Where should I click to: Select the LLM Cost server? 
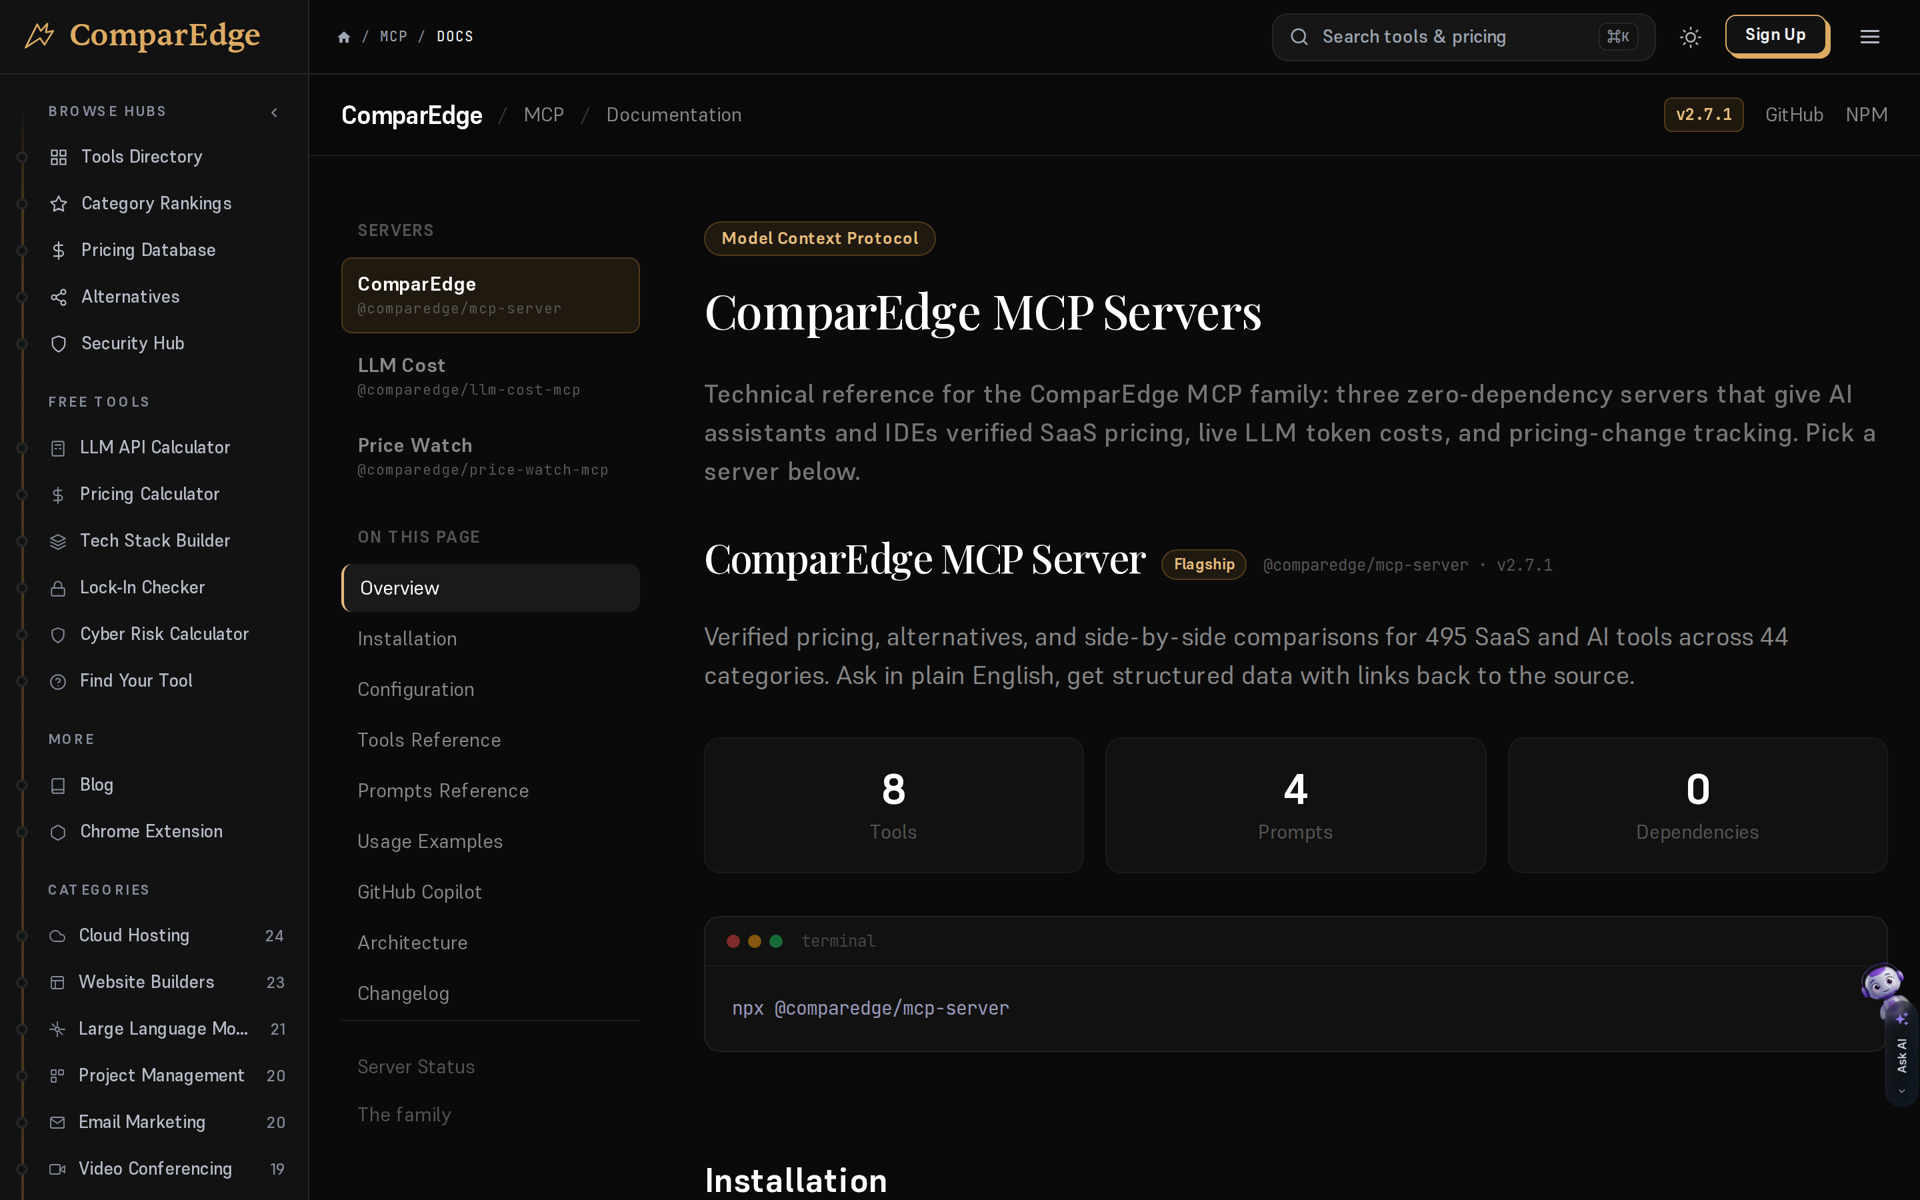[490, 377]
